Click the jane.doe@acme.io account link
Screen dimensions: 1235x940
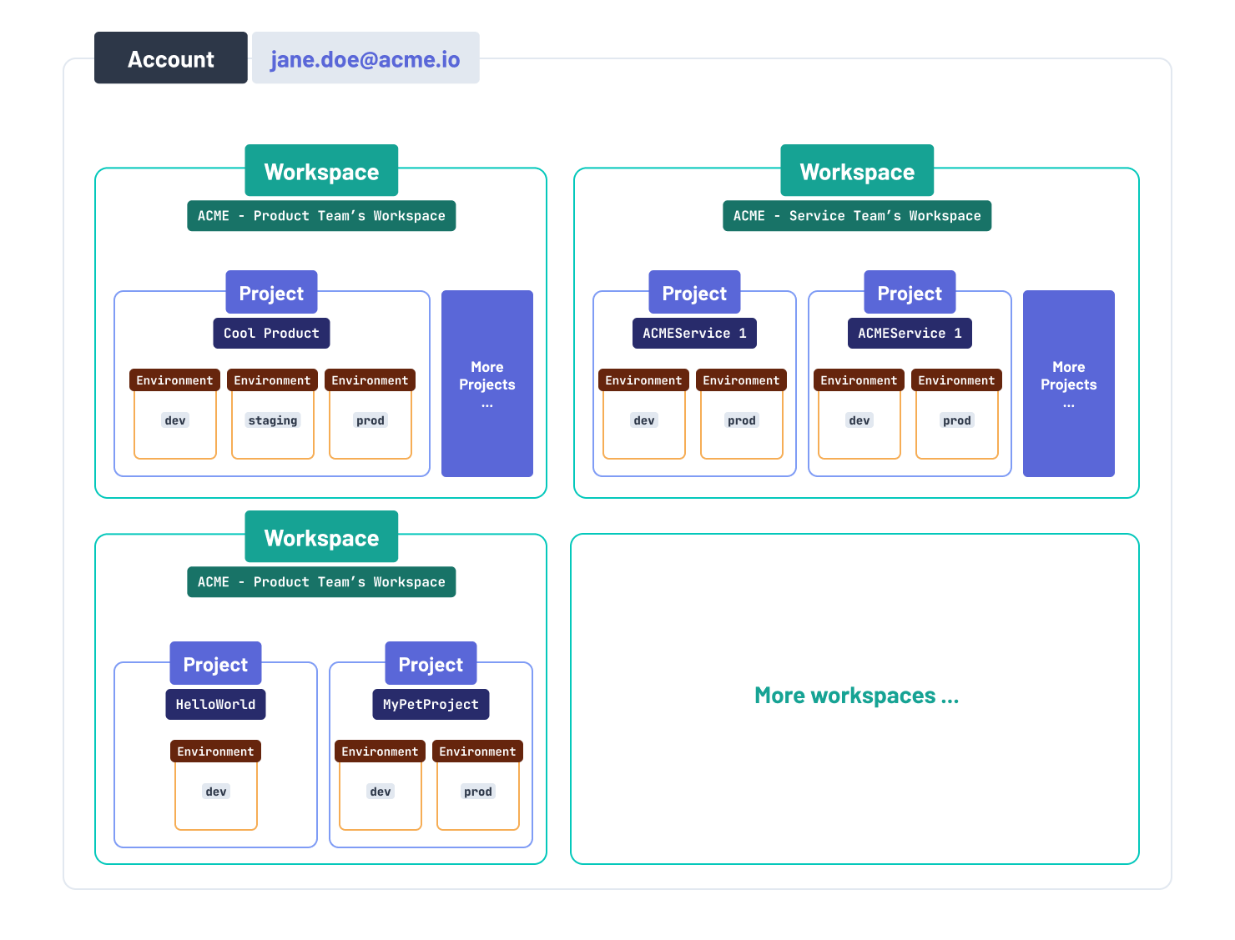(x=365, y=58)
